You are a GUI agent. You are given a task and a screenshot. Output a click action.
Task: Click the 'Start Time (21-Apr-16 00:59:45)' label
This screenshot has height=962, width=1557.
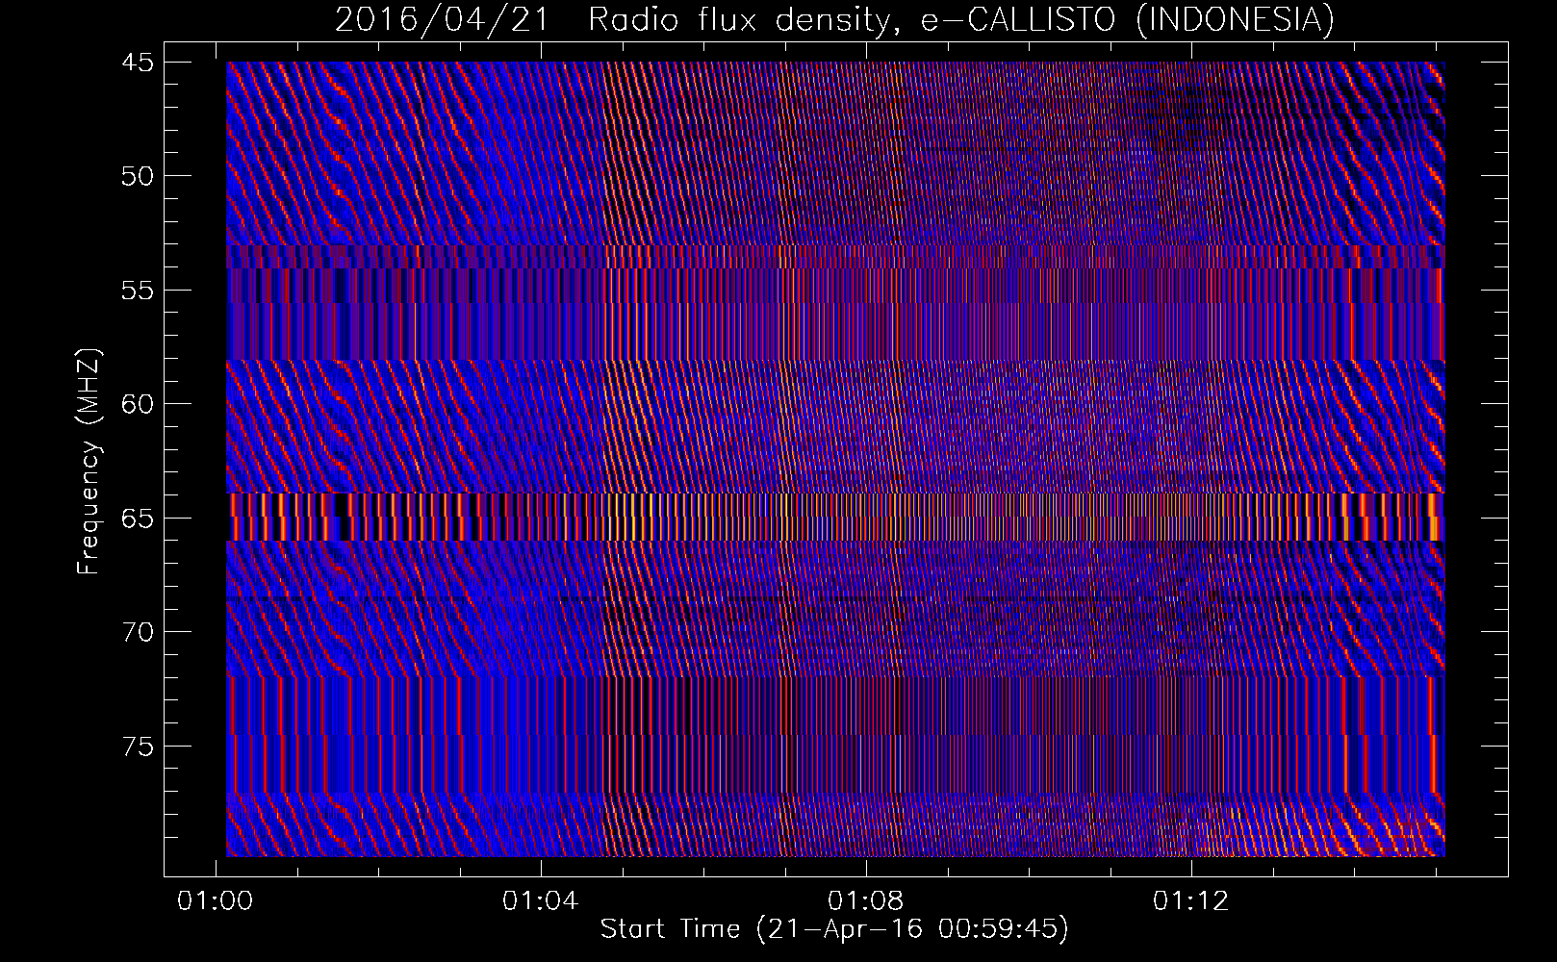click(x=834, y=929)
